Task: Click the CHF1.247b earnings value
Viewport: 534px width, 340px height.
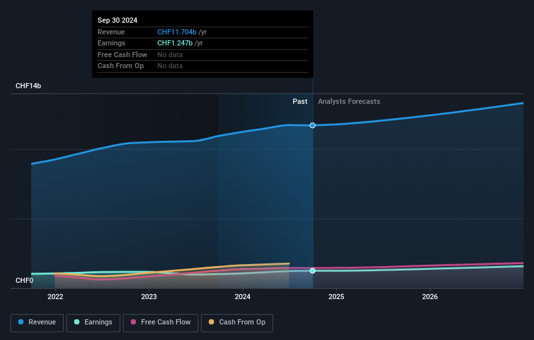Action: click(x=175, y=43)
